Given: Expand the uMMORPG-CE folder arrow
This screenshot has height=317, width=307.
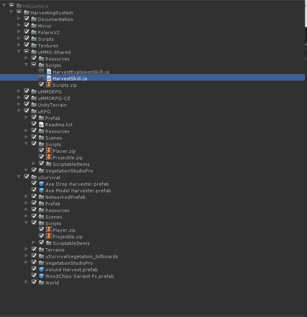Looking at the screenshot, I should (19, 98).
